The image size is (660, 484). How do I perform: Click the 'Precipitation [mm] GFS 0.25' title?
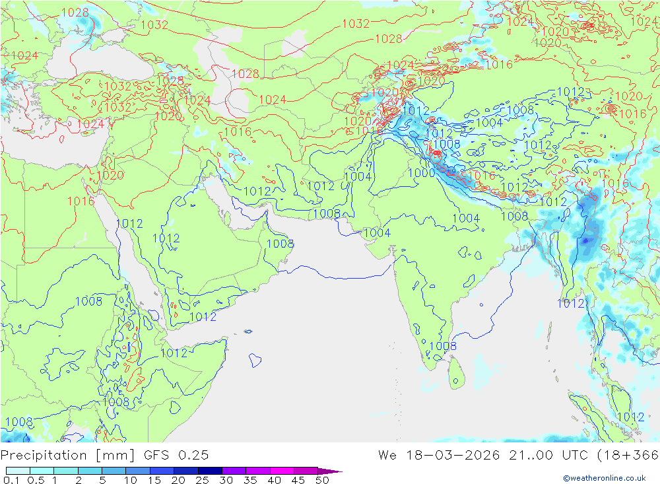pyautogui.click(x=104, y=456)
